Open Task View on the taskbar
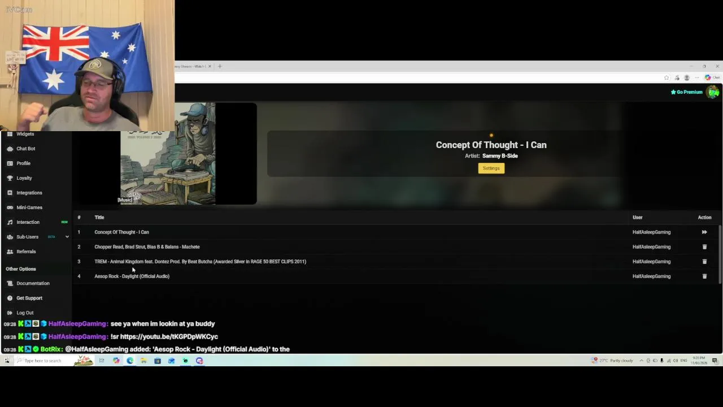 click(x=102, y=361)
